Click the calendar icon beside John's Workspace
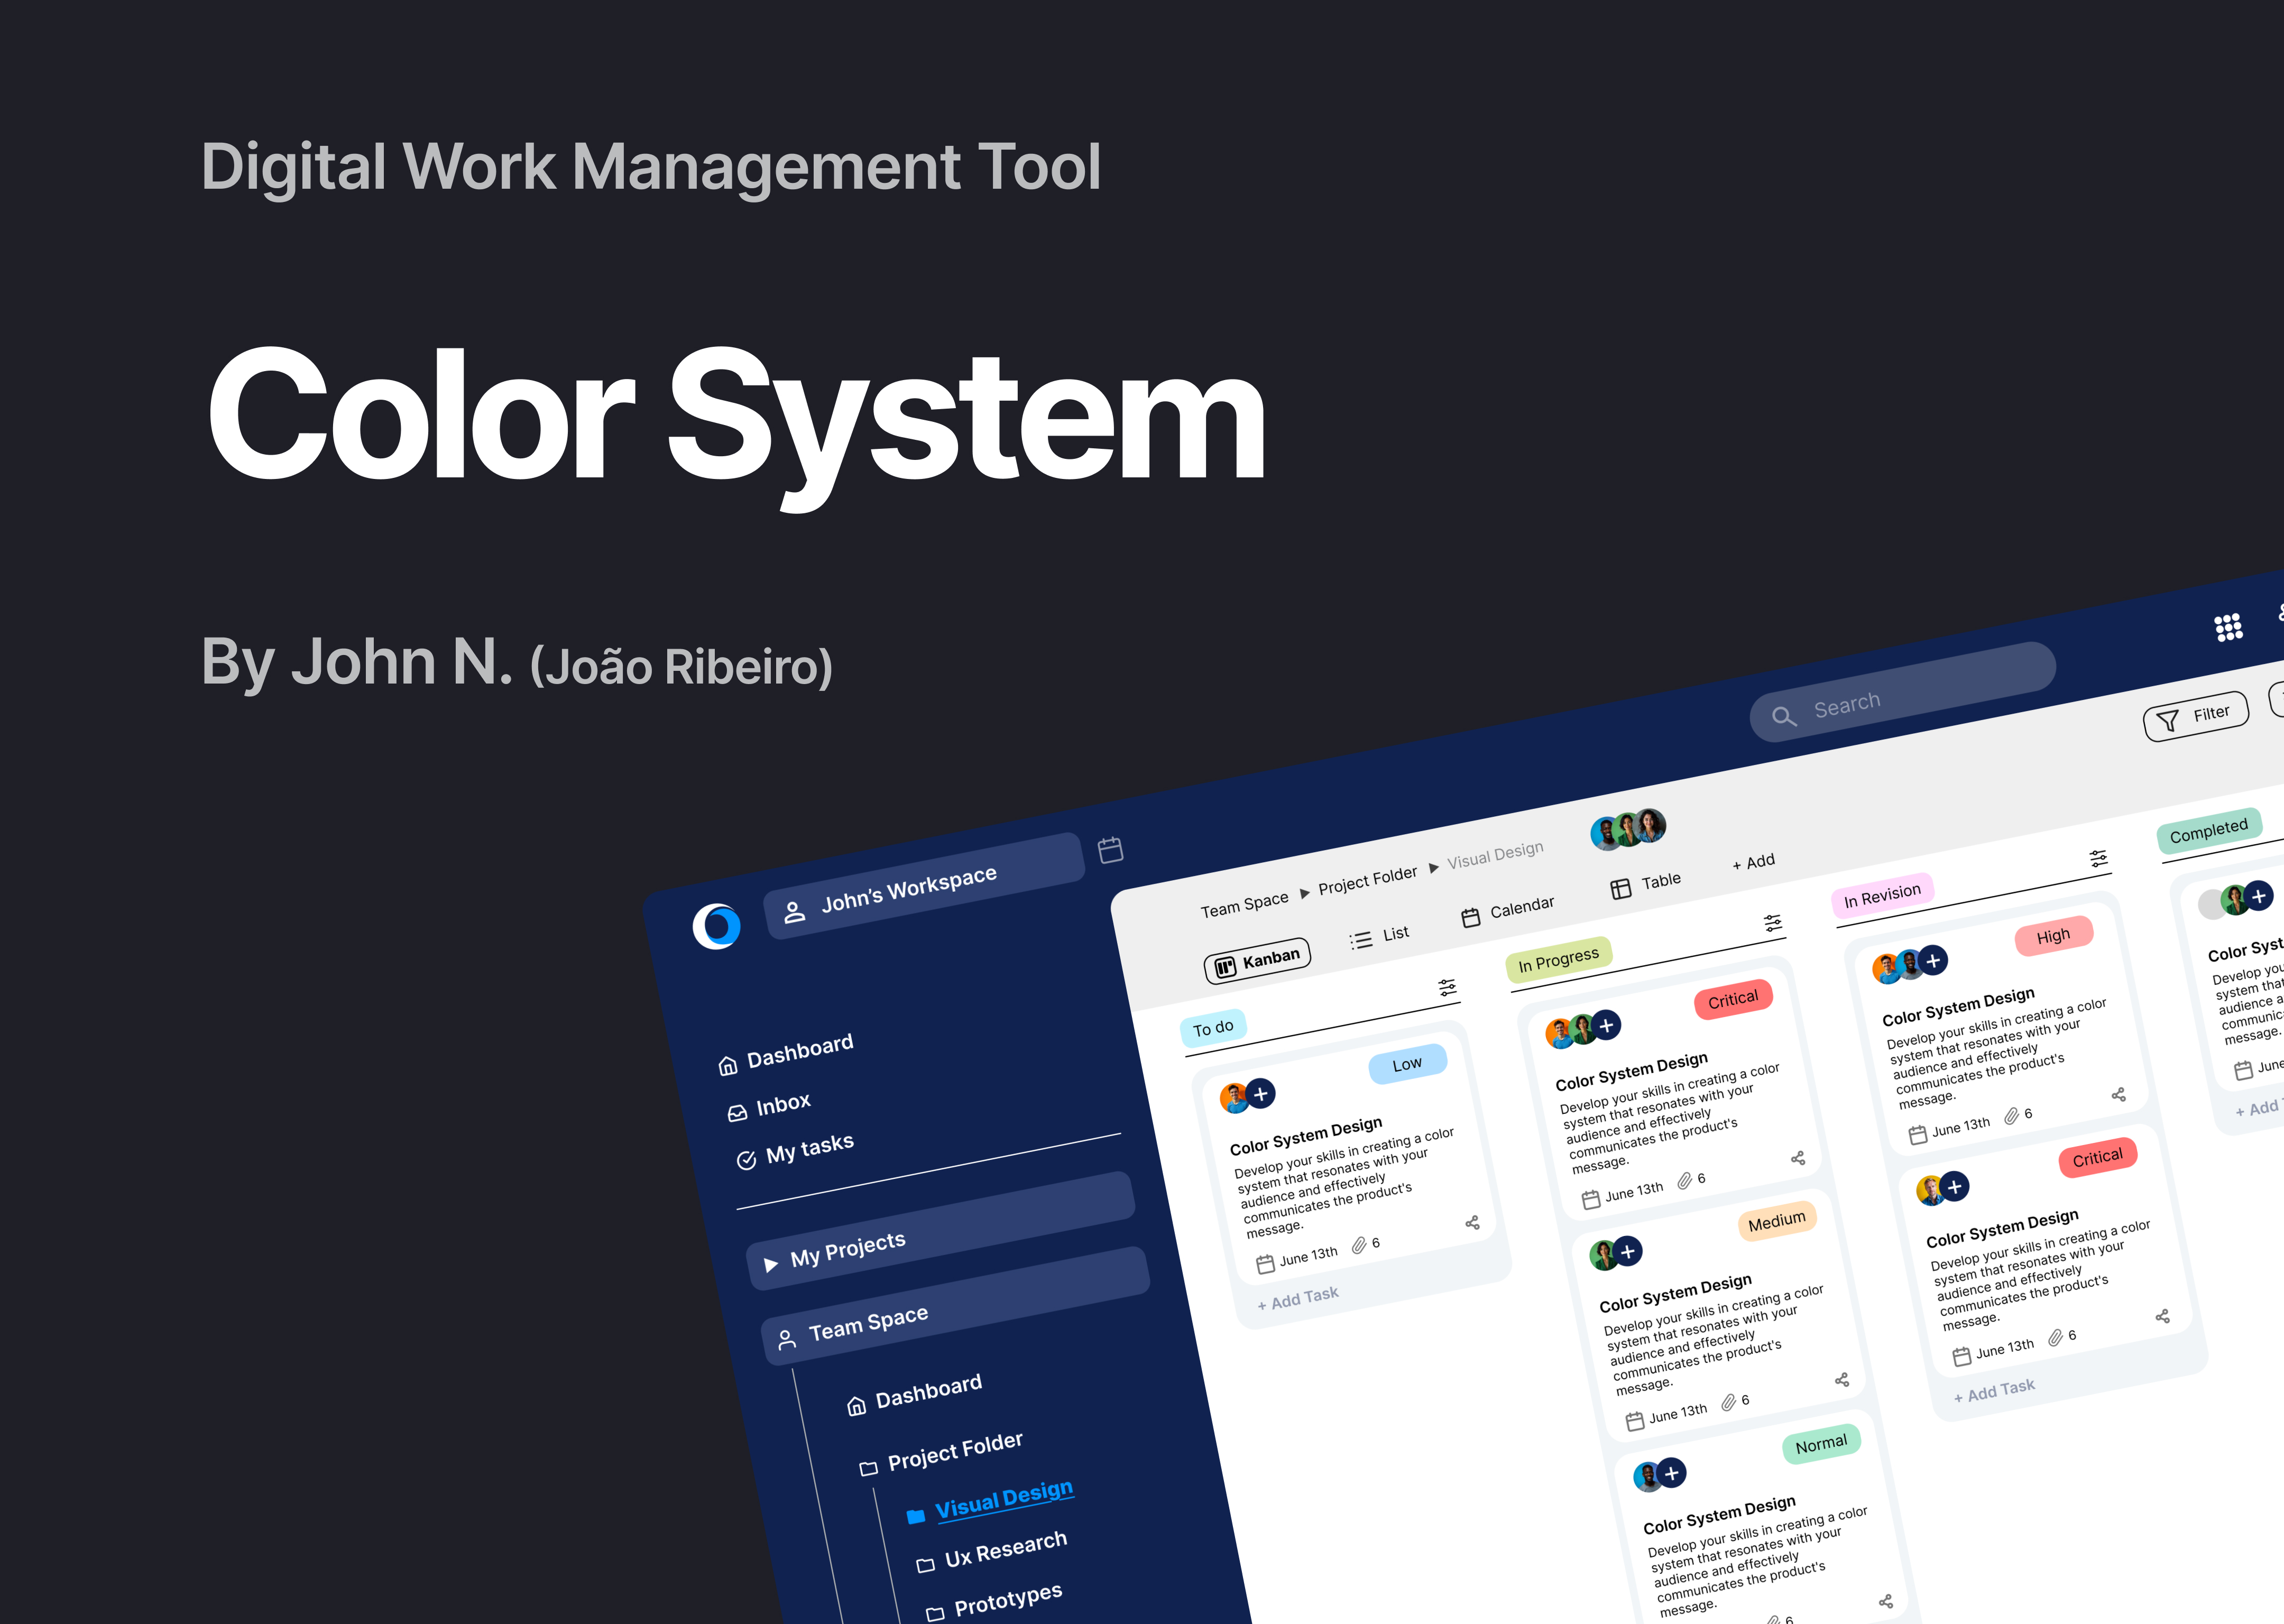This screenshot has height=1624, width=2284. coord(1110,850)
